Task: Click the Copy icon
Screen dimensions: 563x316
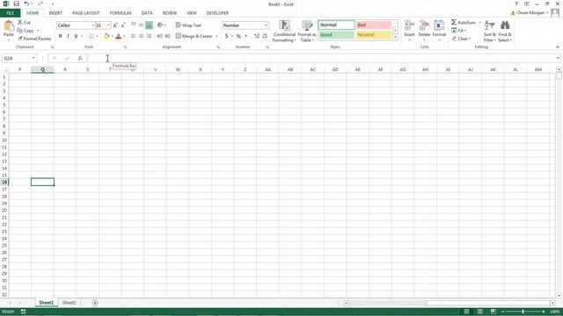Action: [x=20, y=31]
